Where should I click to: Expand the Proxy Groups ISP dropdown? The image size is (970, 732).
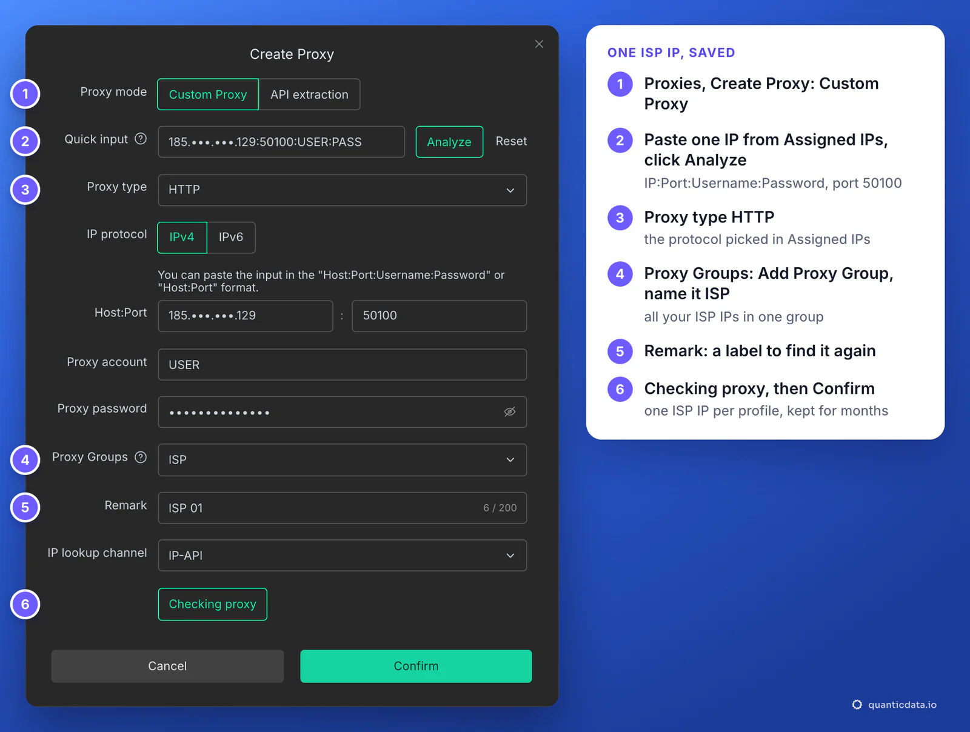(343, 460)
